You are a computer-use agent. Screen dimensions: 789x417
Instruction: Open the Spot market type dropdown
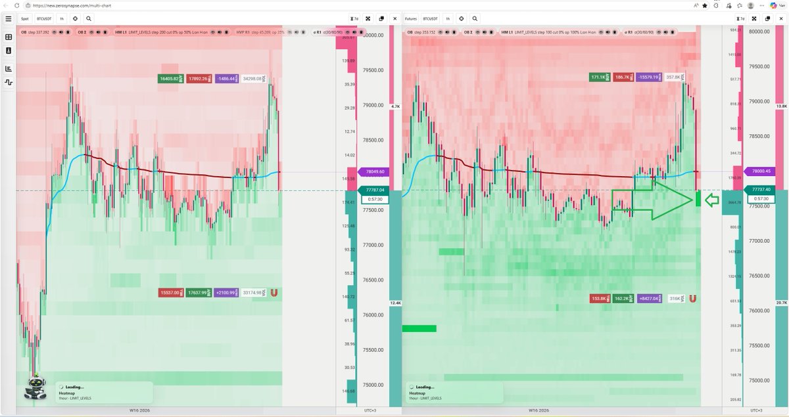(x=24, y=19)
